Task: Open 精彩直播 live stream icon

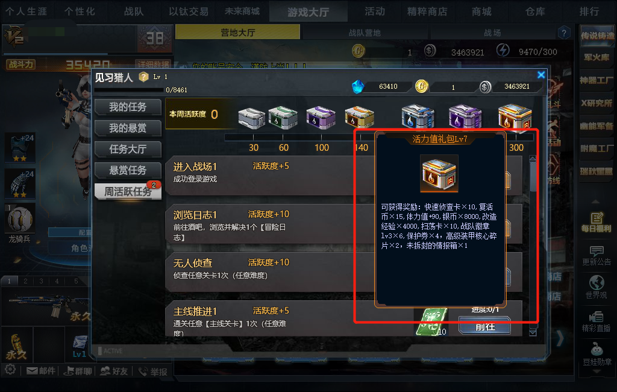Action: 596,321
